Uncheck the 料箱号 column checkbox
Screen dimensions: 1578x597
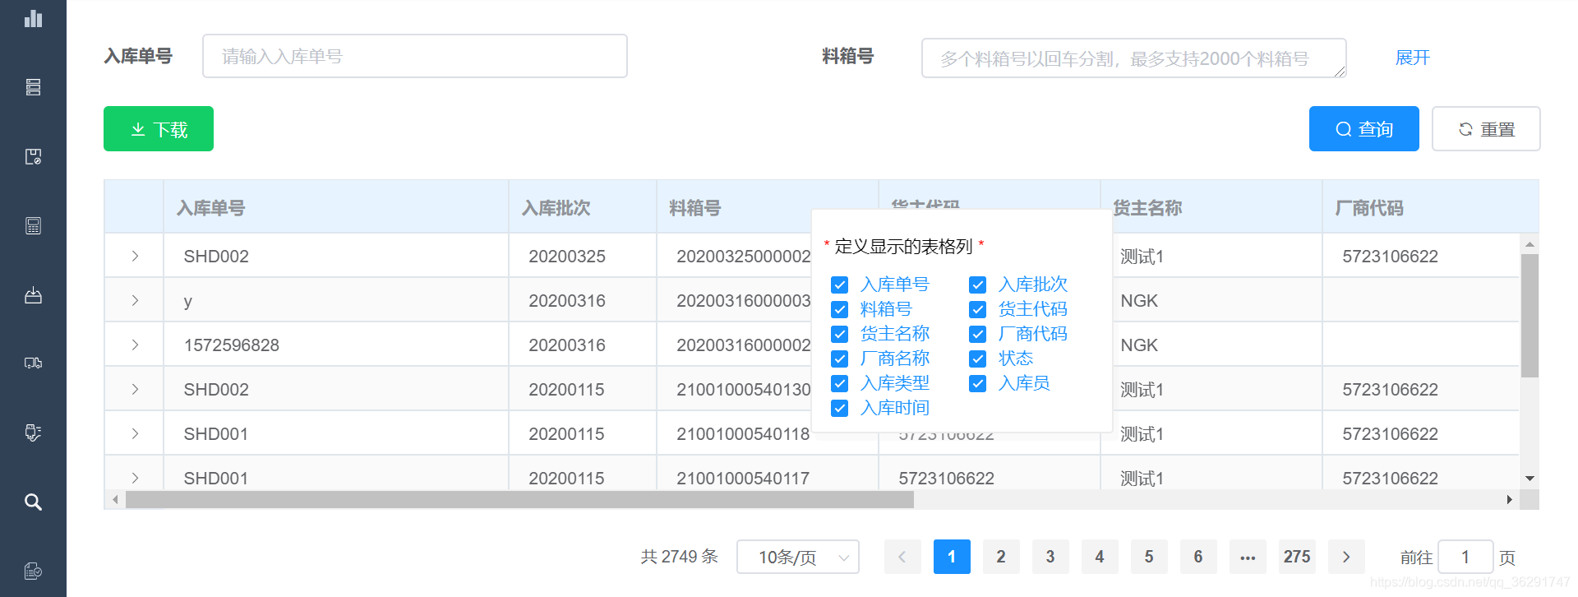pos(839,309)
